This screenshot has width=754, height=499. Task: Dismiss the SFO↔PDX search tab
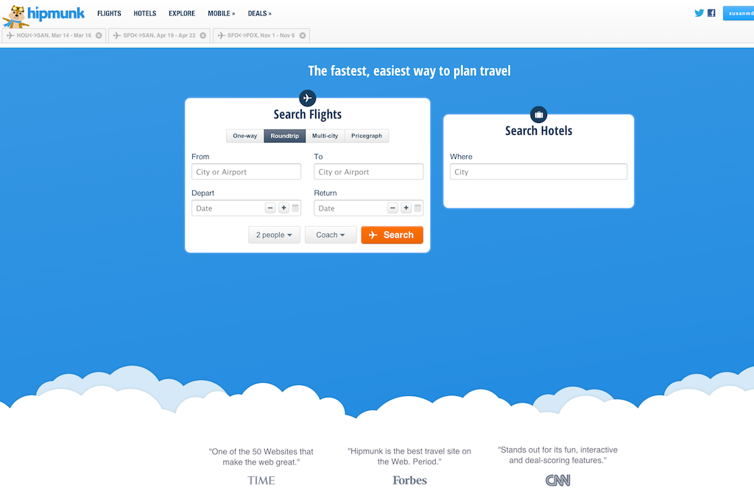pos(301,35)
